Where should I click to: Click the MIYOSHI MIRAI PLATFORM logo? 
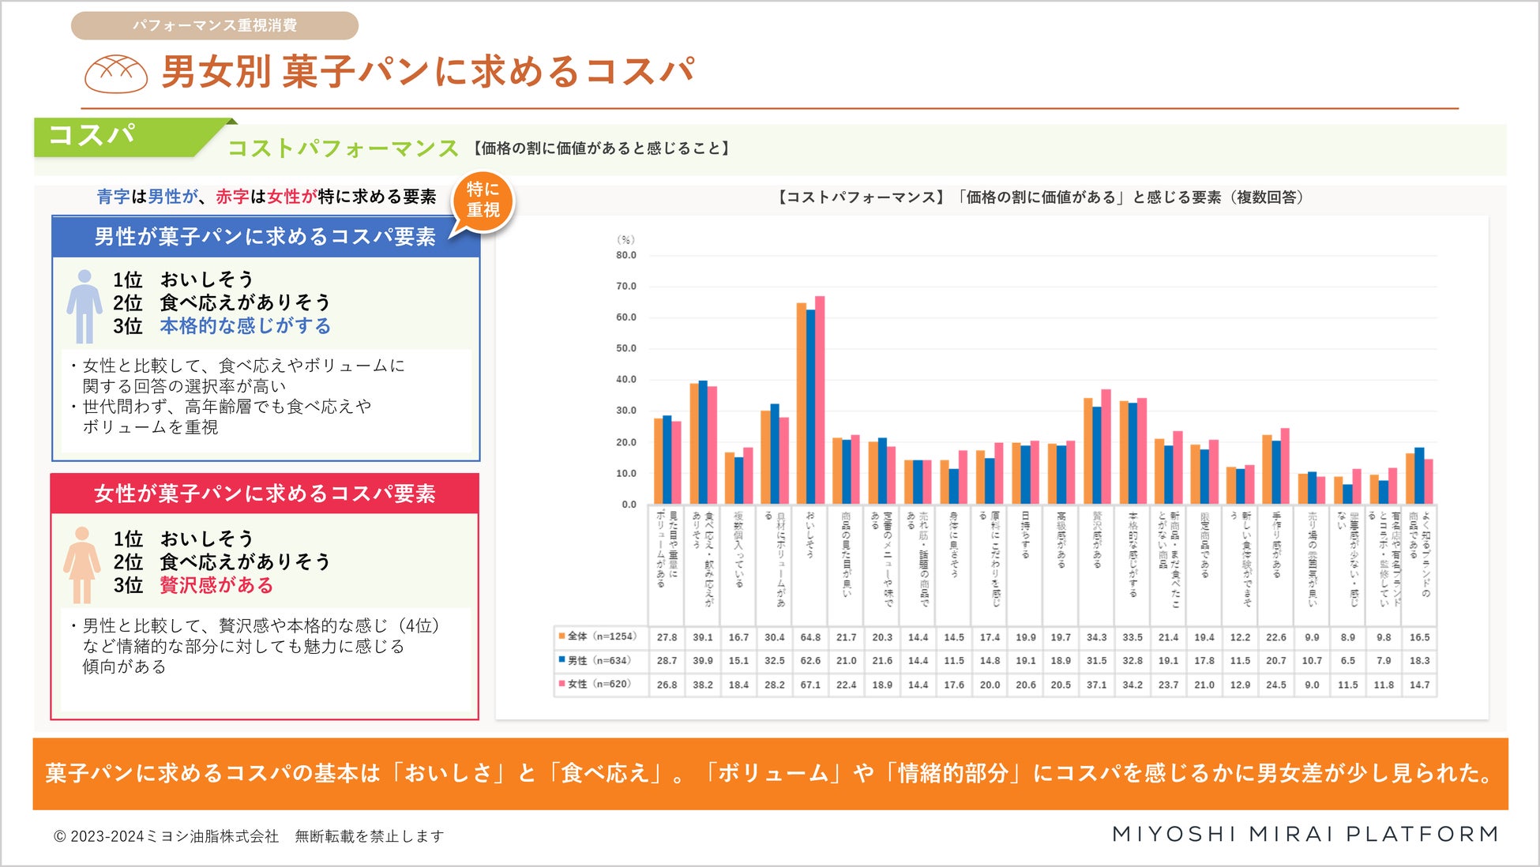pyautogui.click(x=1299, y=841)
